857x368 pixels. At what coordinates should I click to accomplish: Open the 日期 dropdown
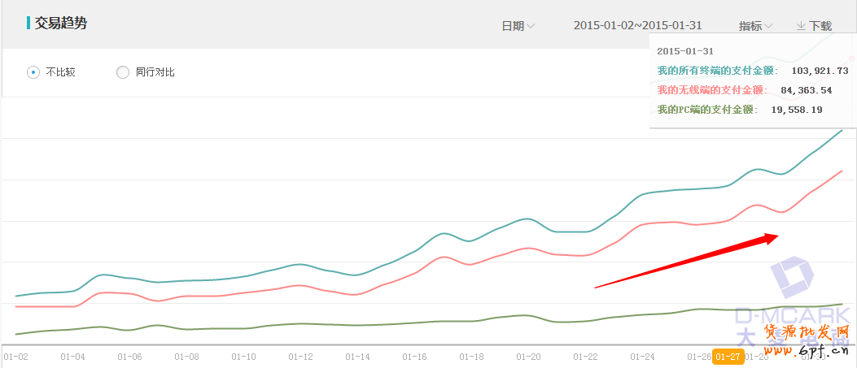click(x=518, y=26)
